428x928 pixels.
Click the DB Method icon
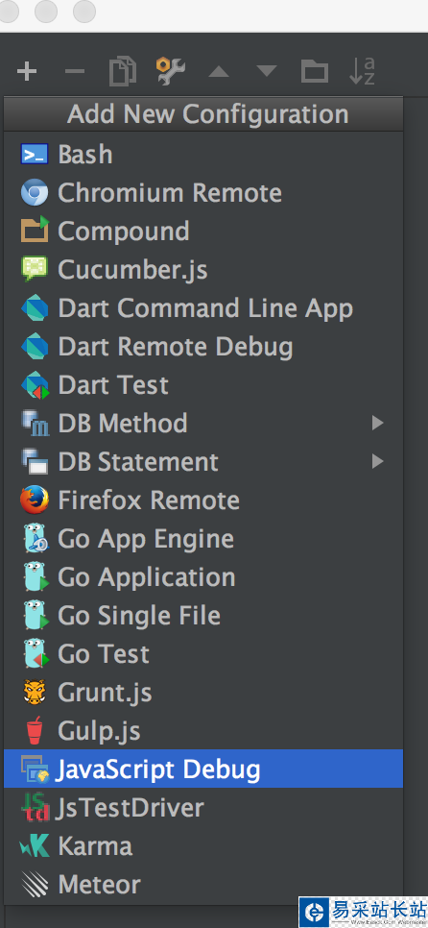tap(35, 424)
